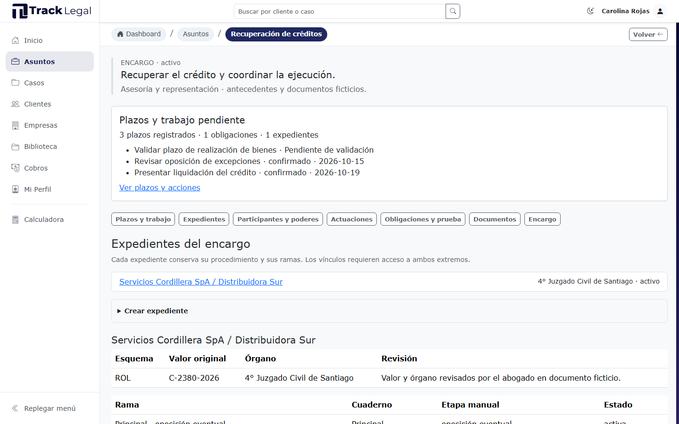Select the Encargo tab
The height and width of the screenshot is (424, 679).
[542, 219]
